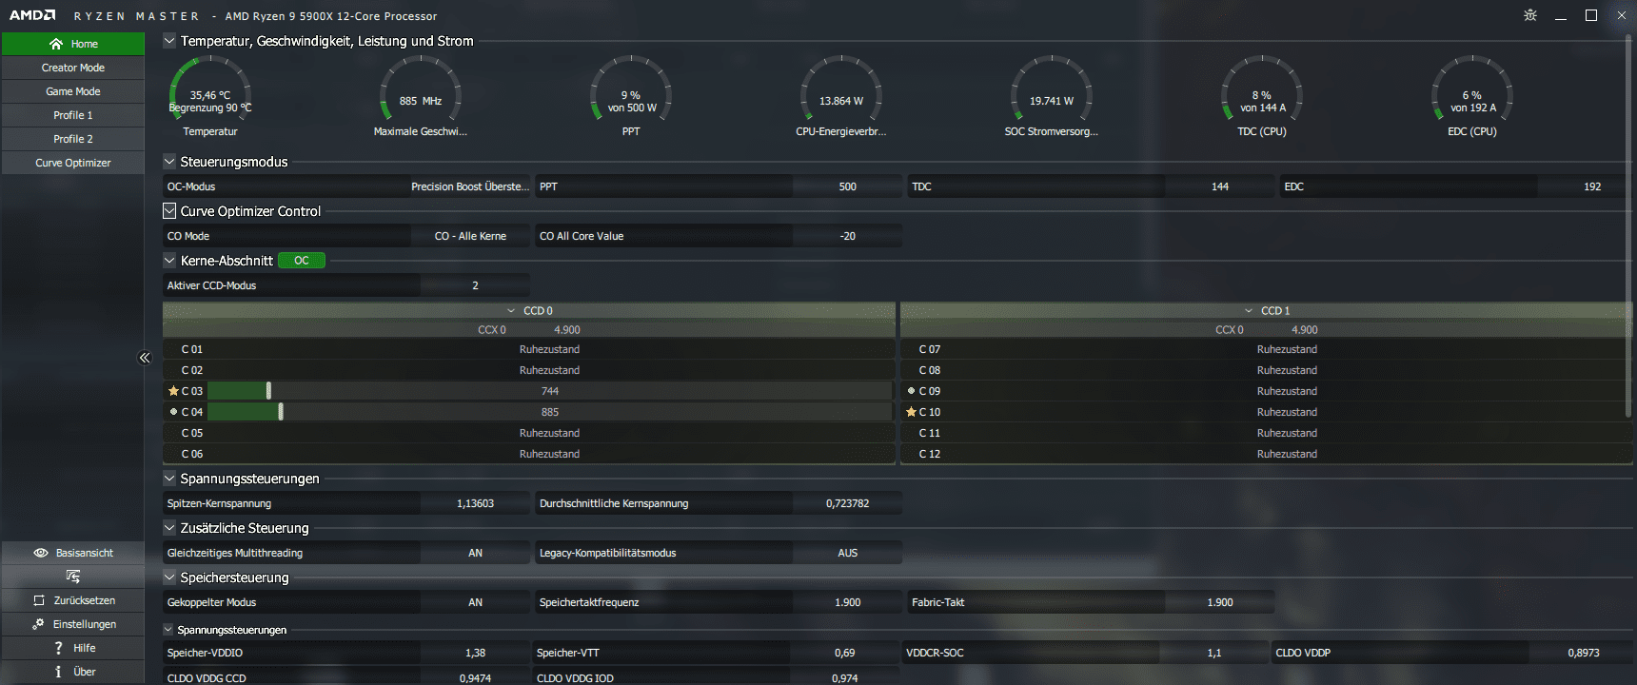Collapse Kerne-Abschnitt section
Image resolution: width=1637 pixels, height=685 pixels.
coord(169,261)
